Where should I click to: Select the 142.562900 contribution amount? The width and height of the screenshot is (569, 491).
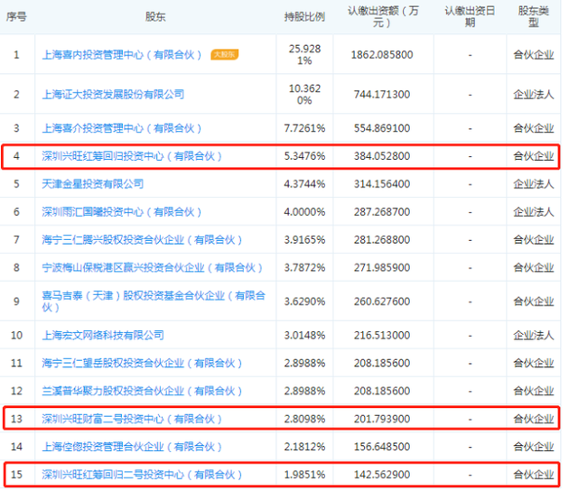pyautogui.click(x=382, y=475)
